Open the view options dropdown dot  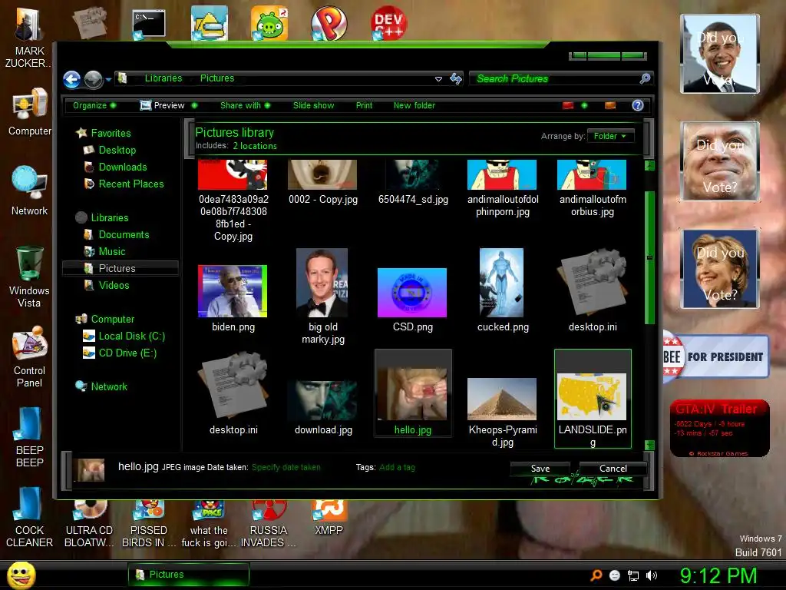(584, 105)
